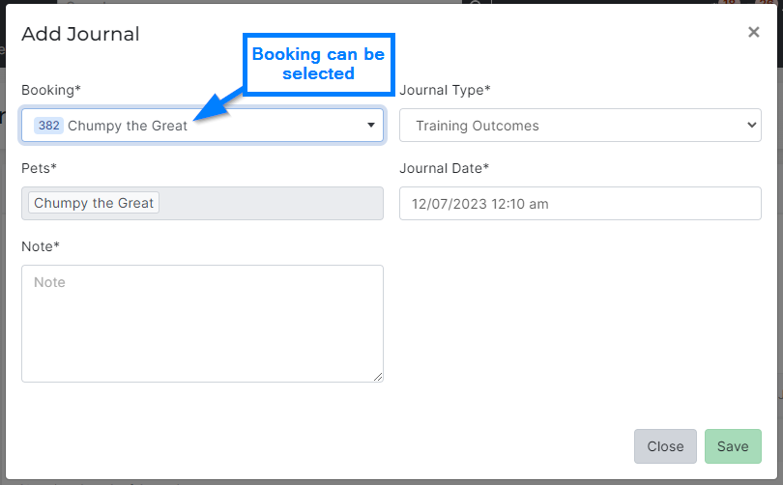Click the 'Booking can be selected' callout
Viewport: 783px width, 485px height.
tap(318, 64)
